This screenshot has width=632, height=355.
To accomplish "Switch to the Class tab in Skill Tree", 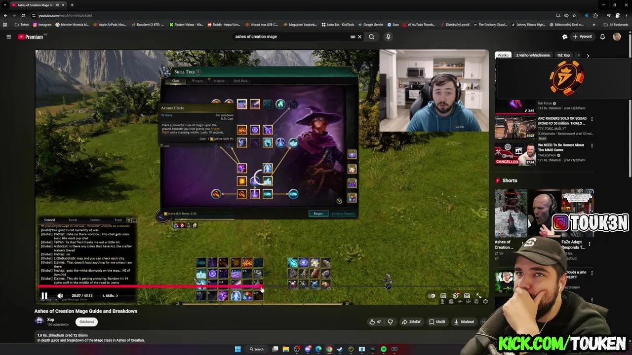I will (x=175, y=81).
